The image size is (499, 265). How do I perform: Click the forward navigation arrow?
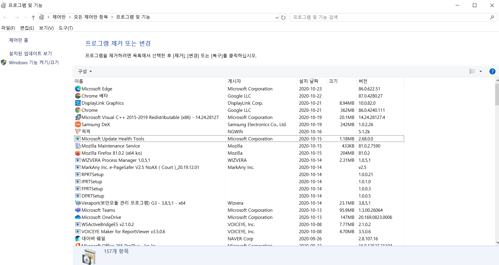click(x=17, y=17)
